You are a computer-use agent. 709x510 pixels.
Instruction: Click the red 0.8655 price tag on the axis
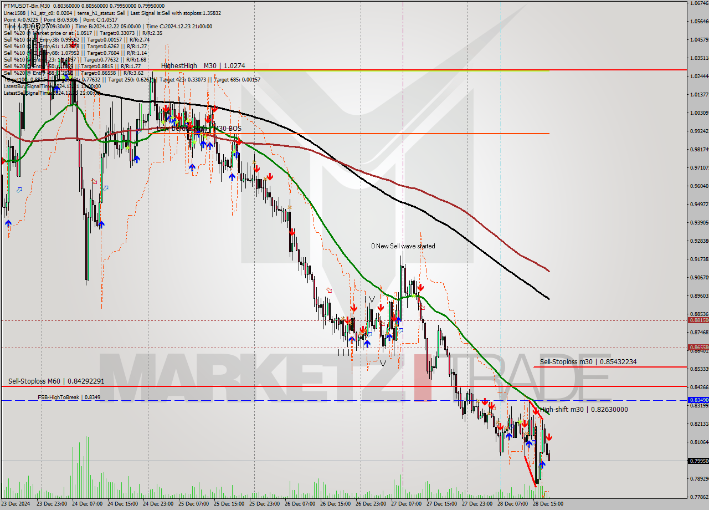tap(698, 347)
